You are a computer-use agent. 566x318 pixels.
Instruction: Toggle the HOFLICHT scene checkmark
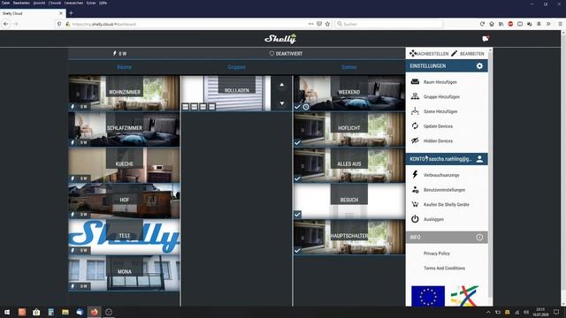point(297,143)
